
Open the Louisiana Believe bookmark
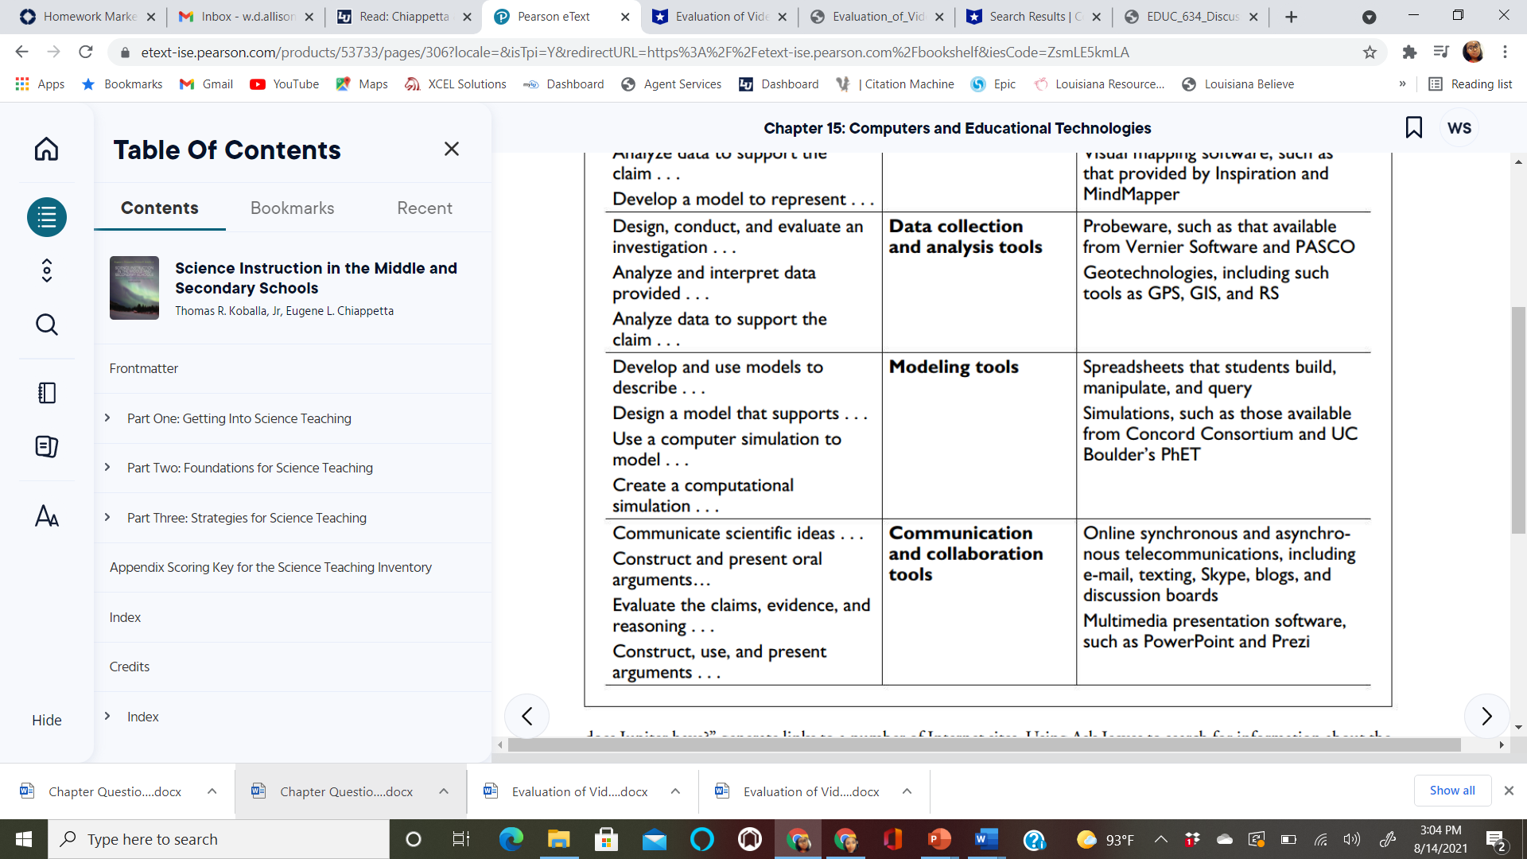click(1238, 84)
